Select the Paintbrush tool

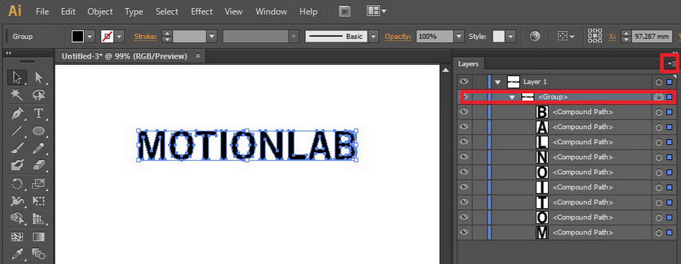17,148
